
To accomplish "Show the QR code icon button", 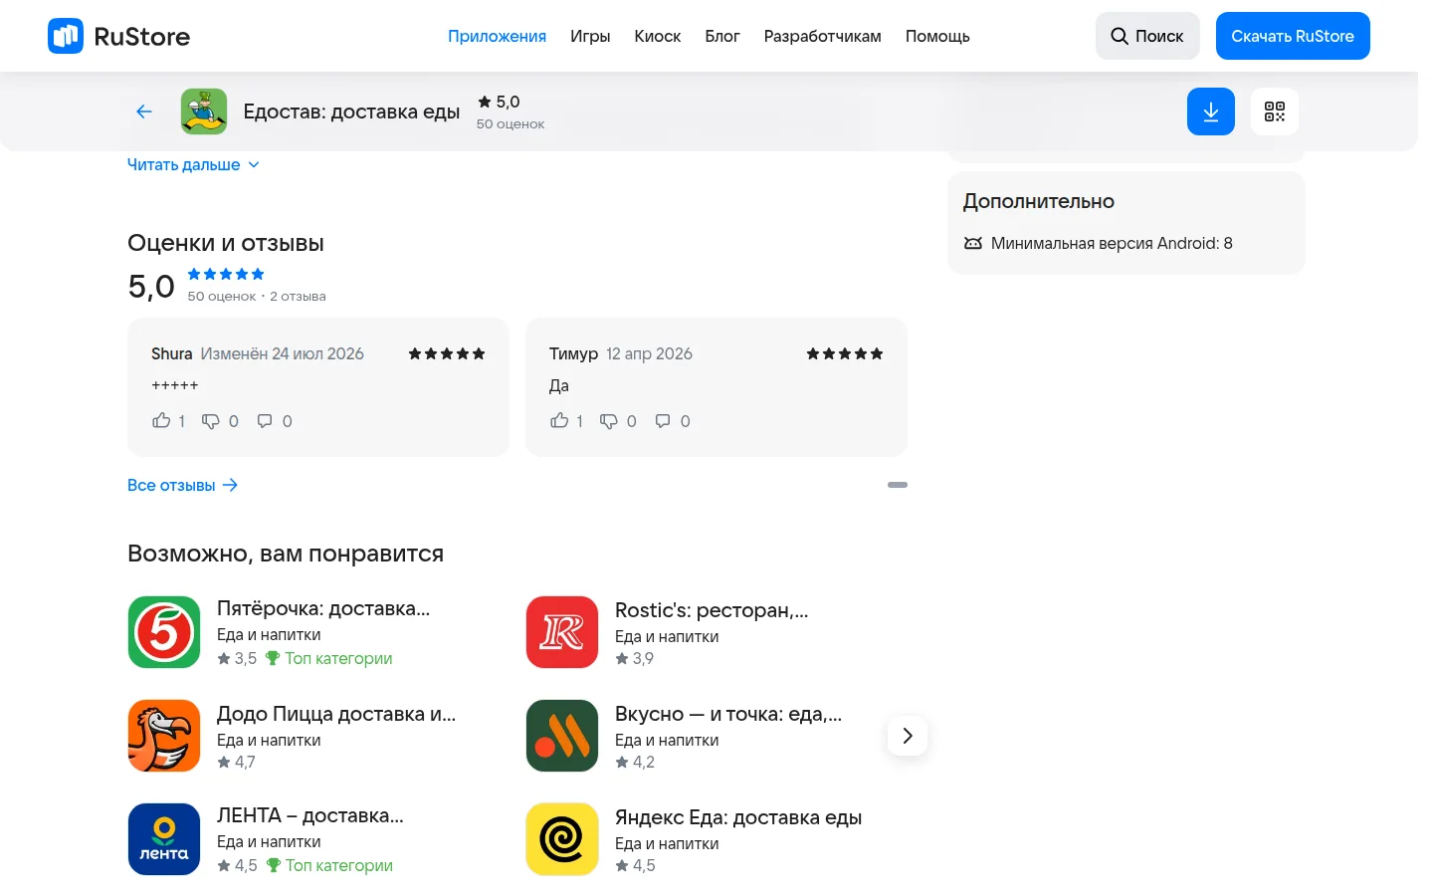I will [x=1275, y=112].
